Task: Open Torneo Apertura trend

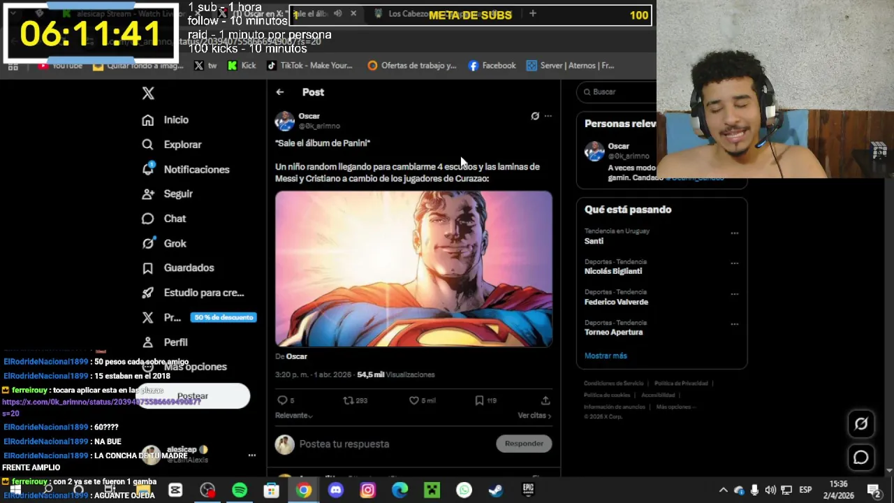Action: [613, 333]
